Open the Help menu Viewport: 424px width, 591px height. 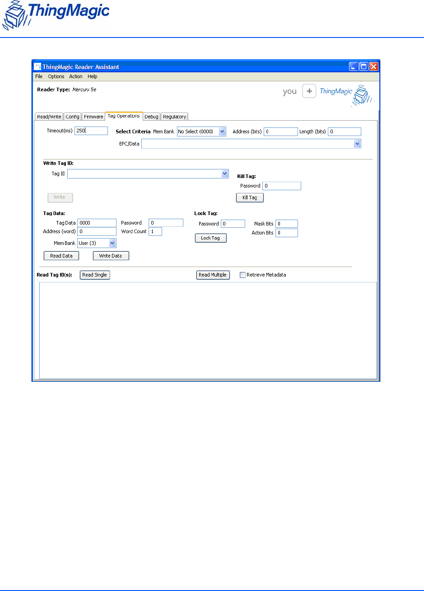pyautogui.click(x=93, y=76)
